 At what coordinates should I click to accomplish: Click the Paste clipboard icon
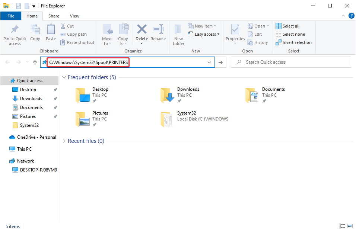coord(51,29)
